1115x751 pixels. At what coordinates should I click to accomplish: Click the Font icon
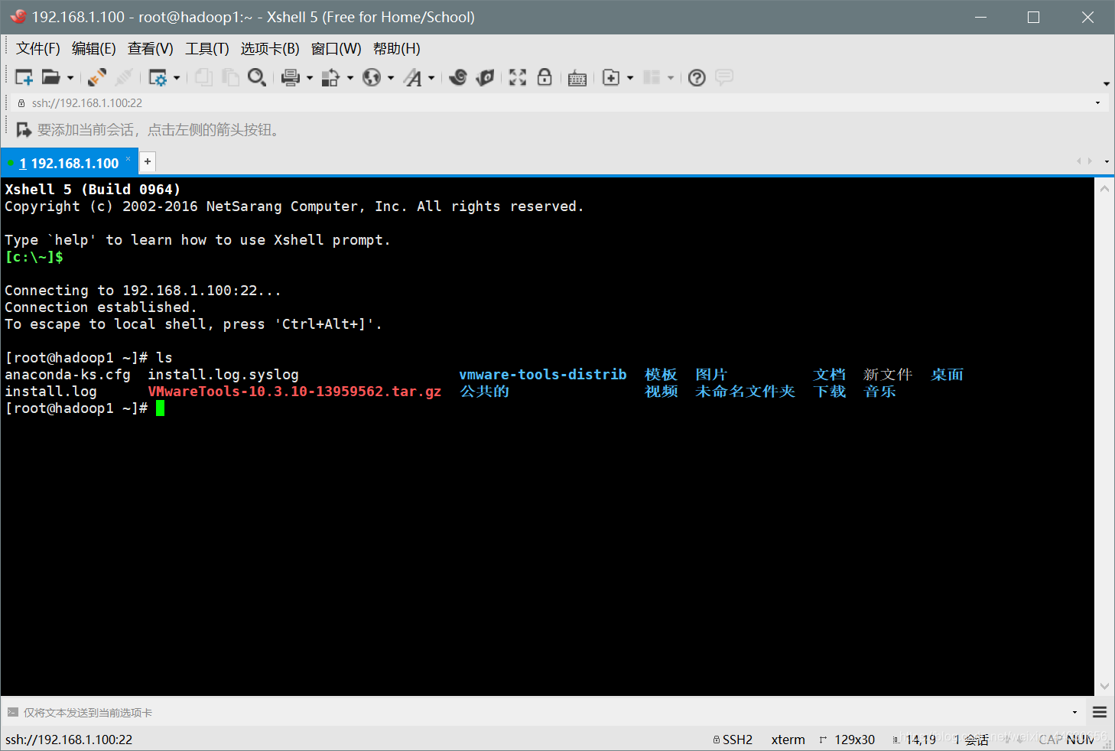tap(413, 77)
